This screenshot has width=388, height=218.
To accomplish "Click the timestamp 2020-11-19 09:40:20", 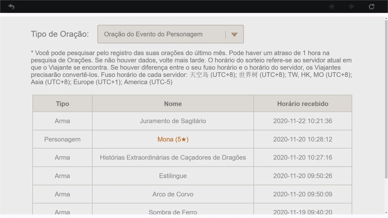I will (x=303, y=212).
